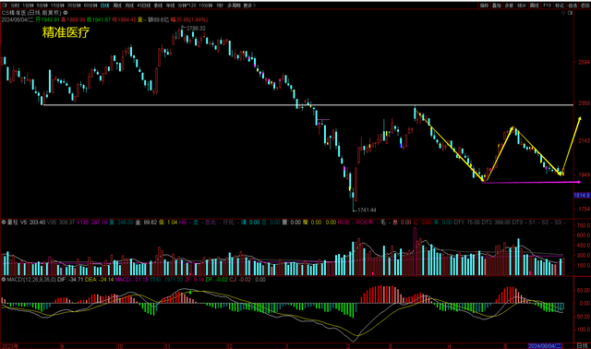The width and height of the screenshot is (591, 349).
Task: Open the 量柱 volume indicator settings gear
Action: [x=4, y=223]
